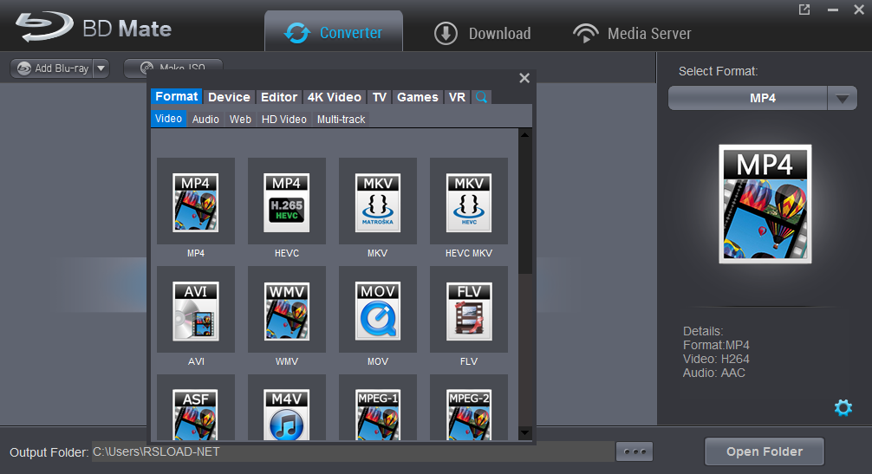Open output settings gear icon
The width and height of the screenshot is (872, 474).
(843, 407)
